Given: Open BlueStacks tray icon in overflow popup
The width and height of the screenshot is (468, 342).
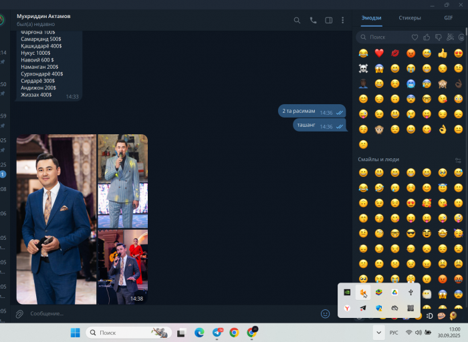Looking at the screenshot, I should click(x=379, y=293).
